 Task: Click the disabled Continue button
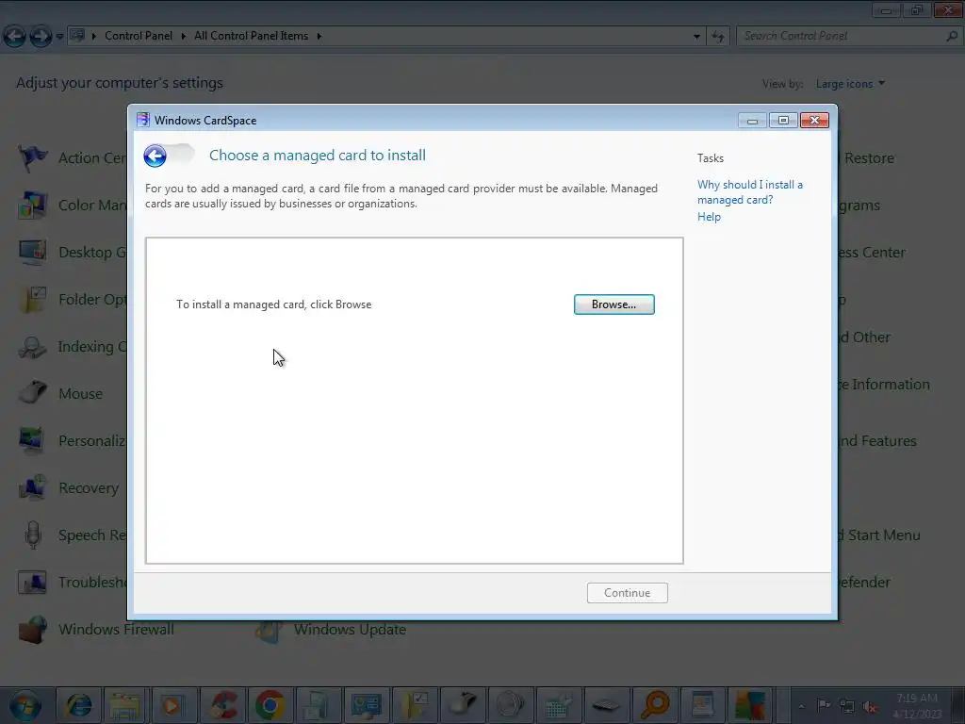[627, 593]
